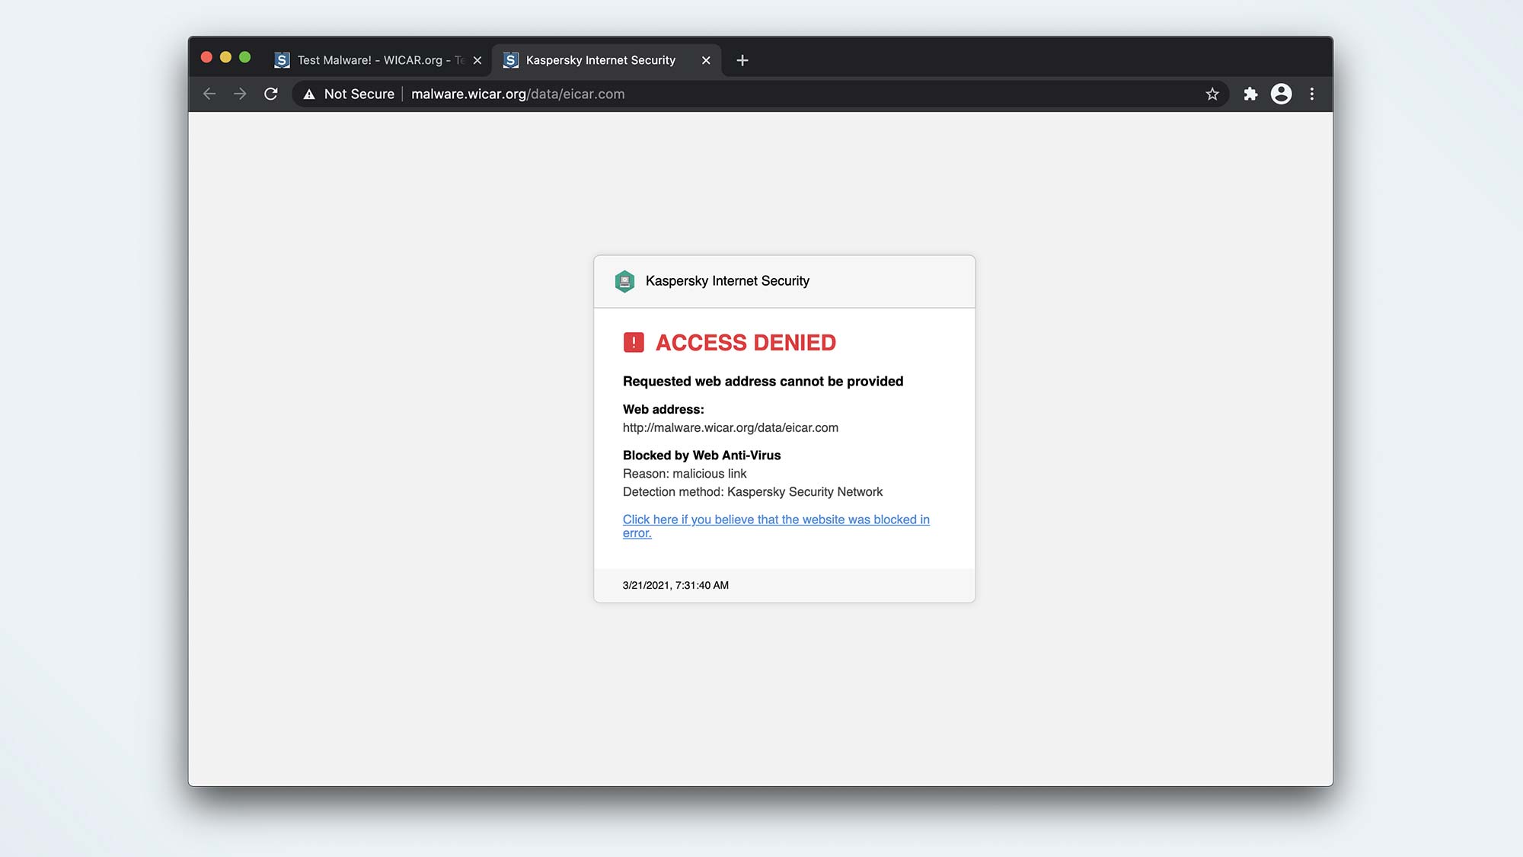Click the browser back arrow
Screen dimensions: 1523x857
pos(209,94)
